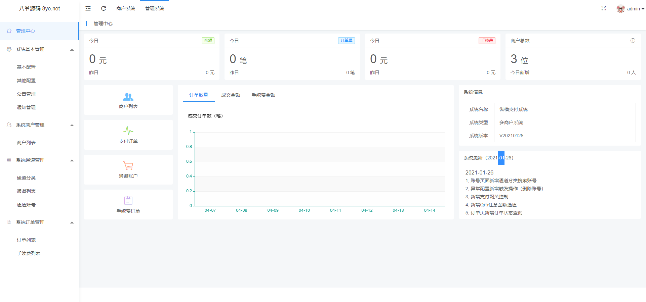Collapse the 系统通道管理 menu group
The width and height of the screenshot is (646, 302).
coord(72,160)
